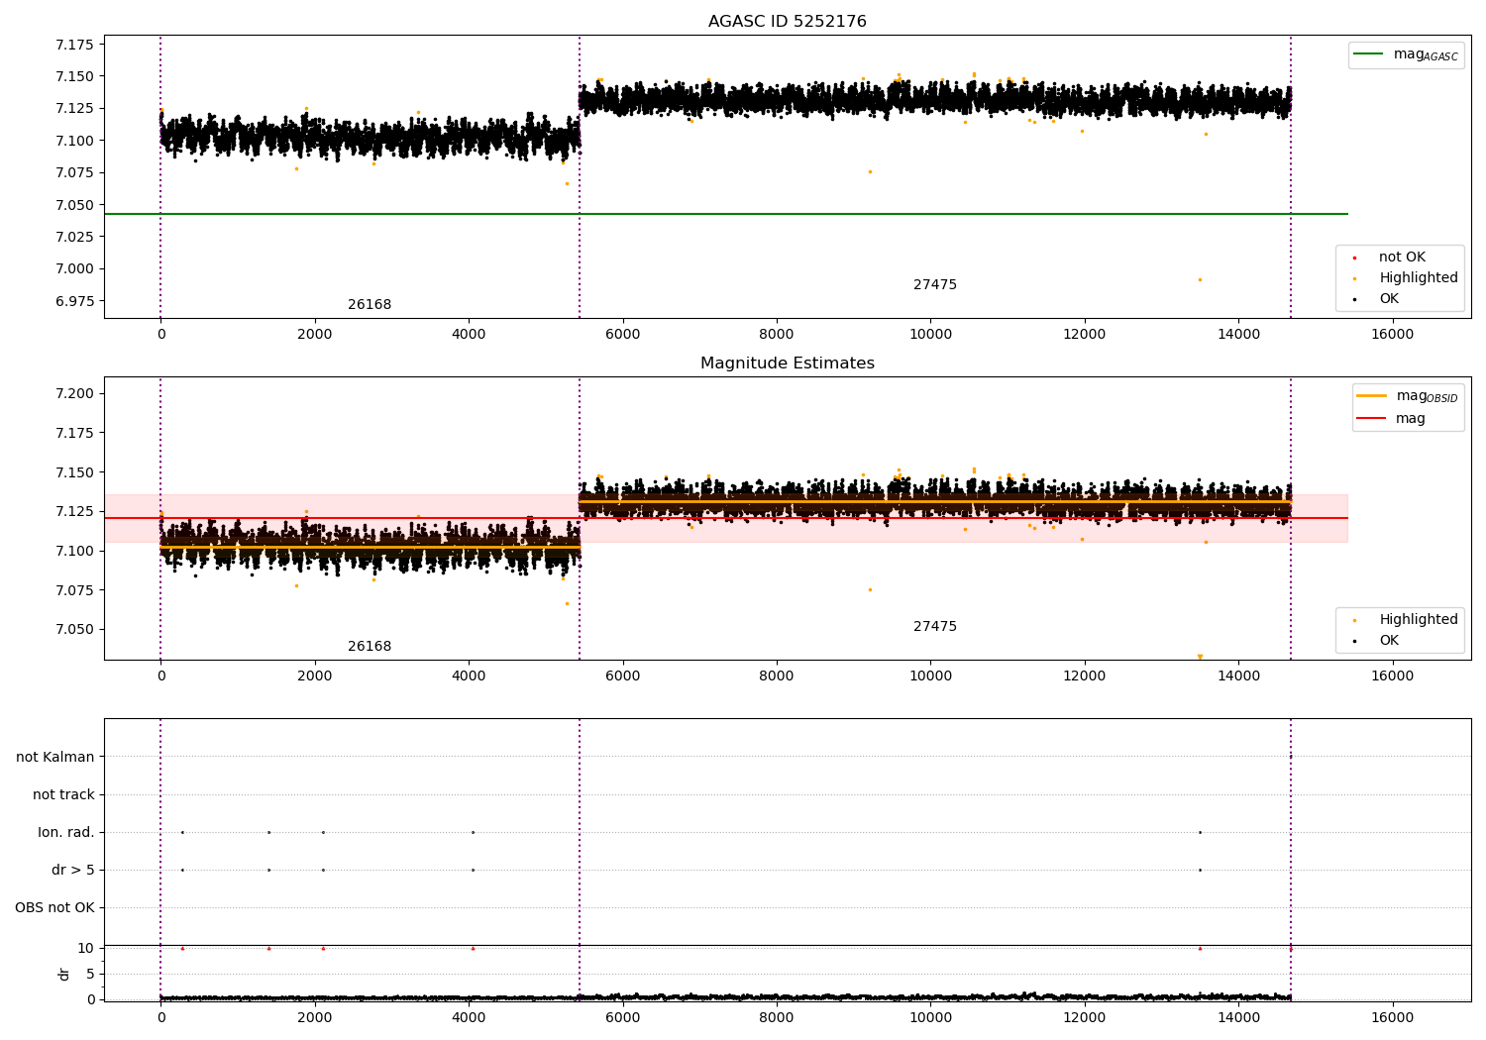This screenshot has height=1040, width=1486.
Task: Click the orange outlier point near 6.99 in the top plot
Action: (x=1200, y=279)
